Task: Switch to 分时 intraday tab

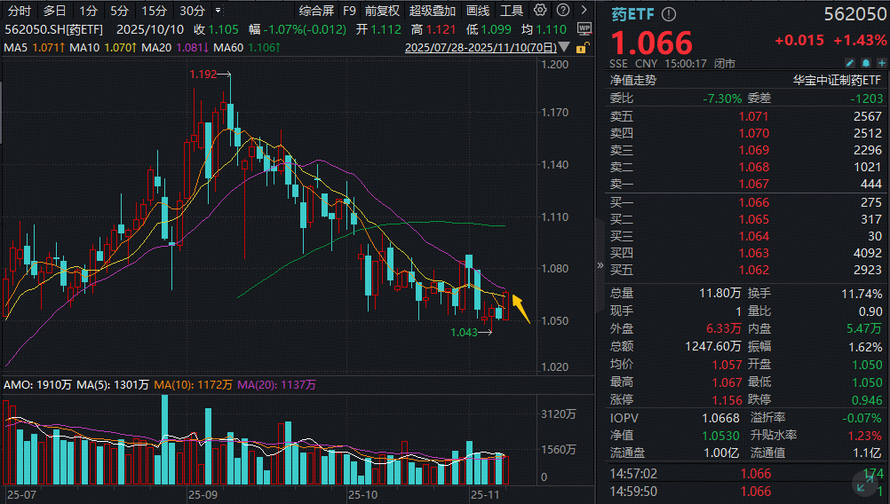Action: [18, 11]
